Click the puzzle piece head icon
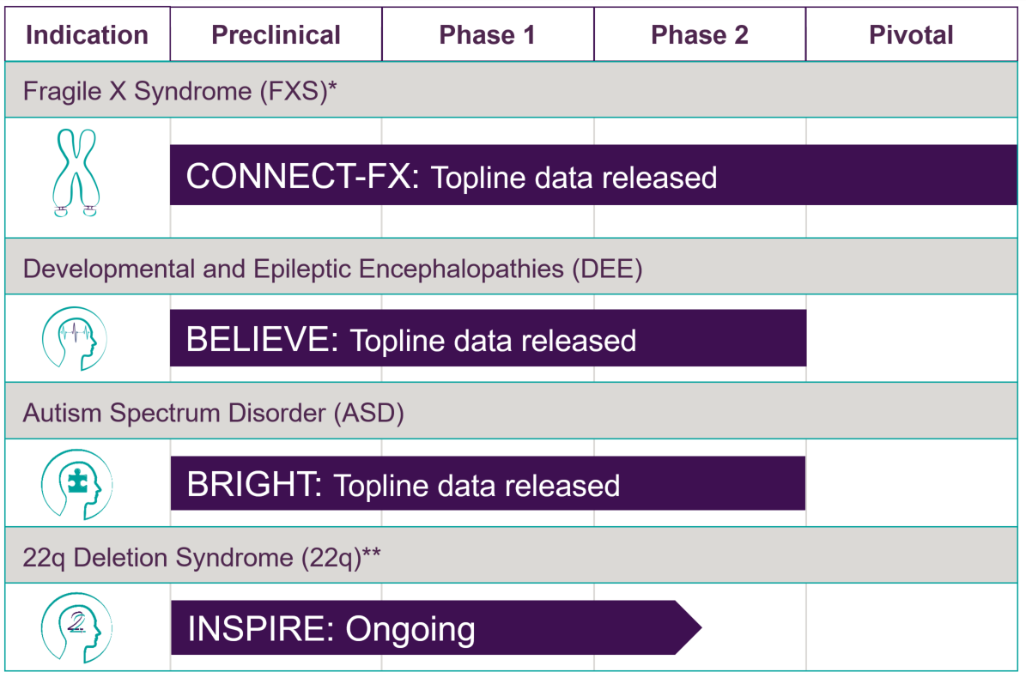 coord(76,485)
